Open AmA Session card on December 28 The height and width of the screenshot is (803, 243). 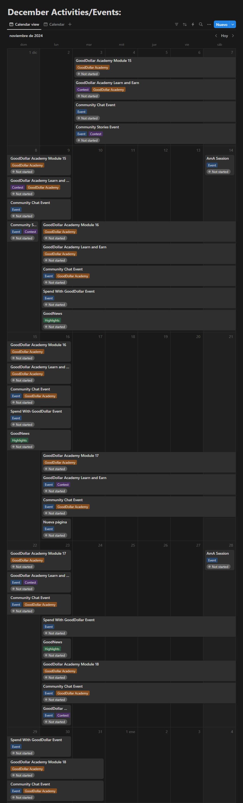point(219,560)
